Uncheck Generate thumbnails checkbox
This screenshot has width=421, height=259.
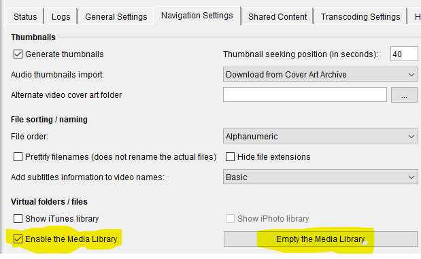(18, 54)
